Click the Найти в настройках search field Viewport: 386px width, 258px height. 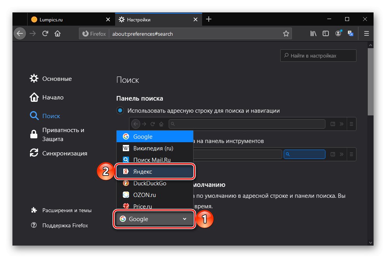click(318, 56)
